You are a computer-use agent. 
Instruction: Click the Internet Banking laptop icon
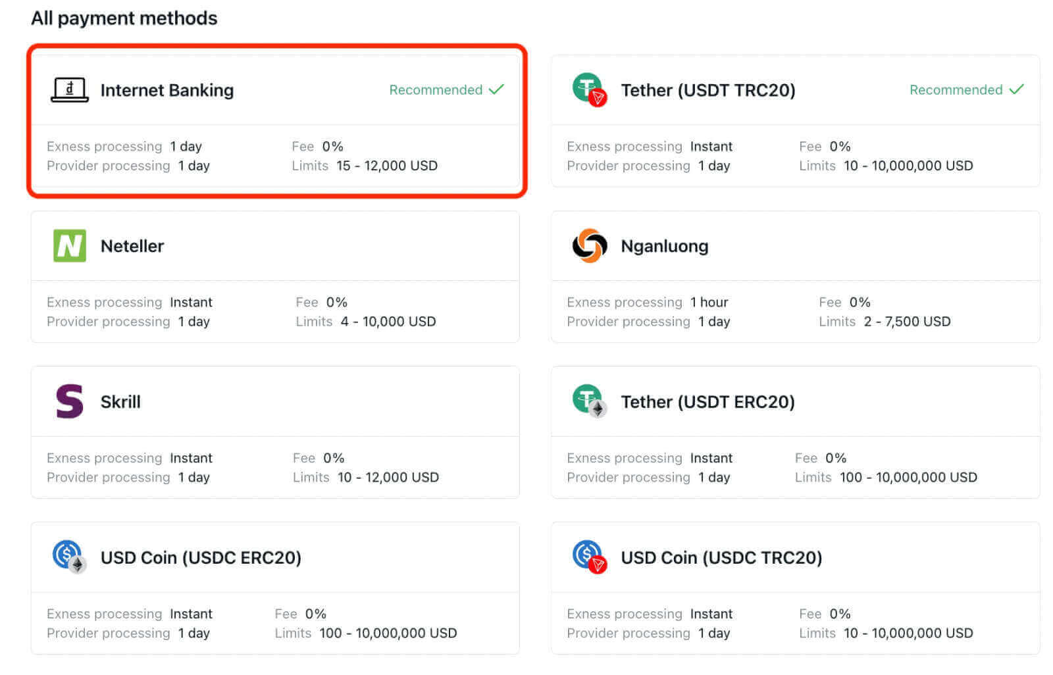pos(68,90)
